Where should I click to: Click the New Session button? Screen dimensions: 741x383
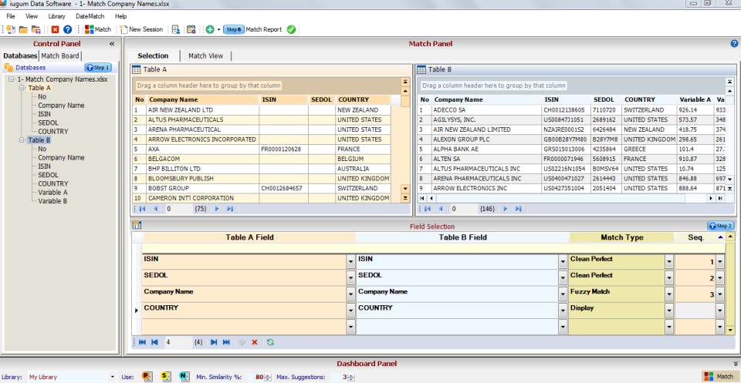pos(141,29)
